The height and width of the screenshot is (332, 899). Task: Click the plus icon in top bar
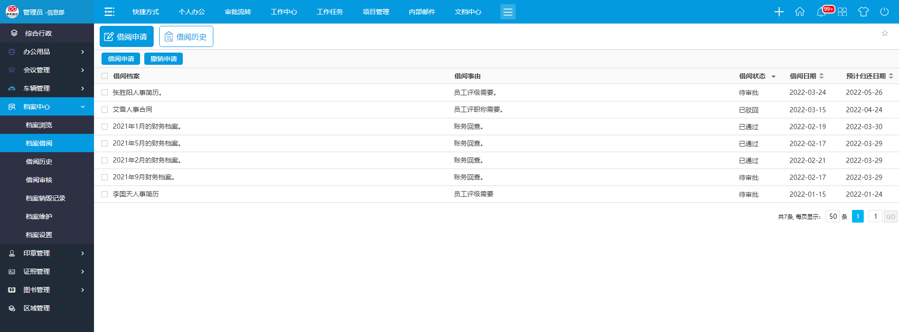point(779,12)
